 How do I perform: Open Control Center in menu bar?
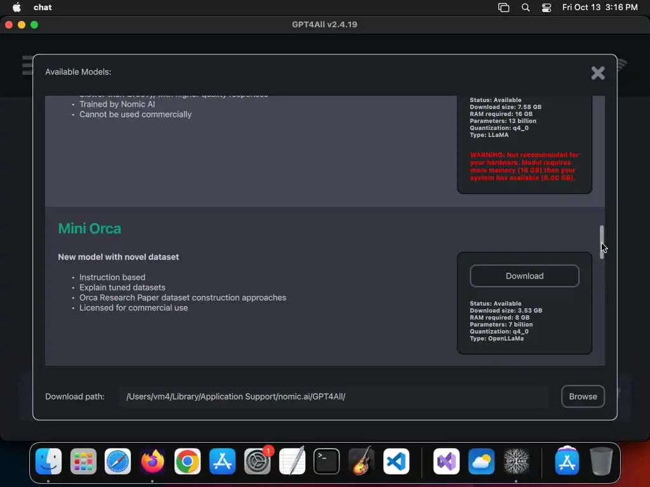tap(547, 7)
